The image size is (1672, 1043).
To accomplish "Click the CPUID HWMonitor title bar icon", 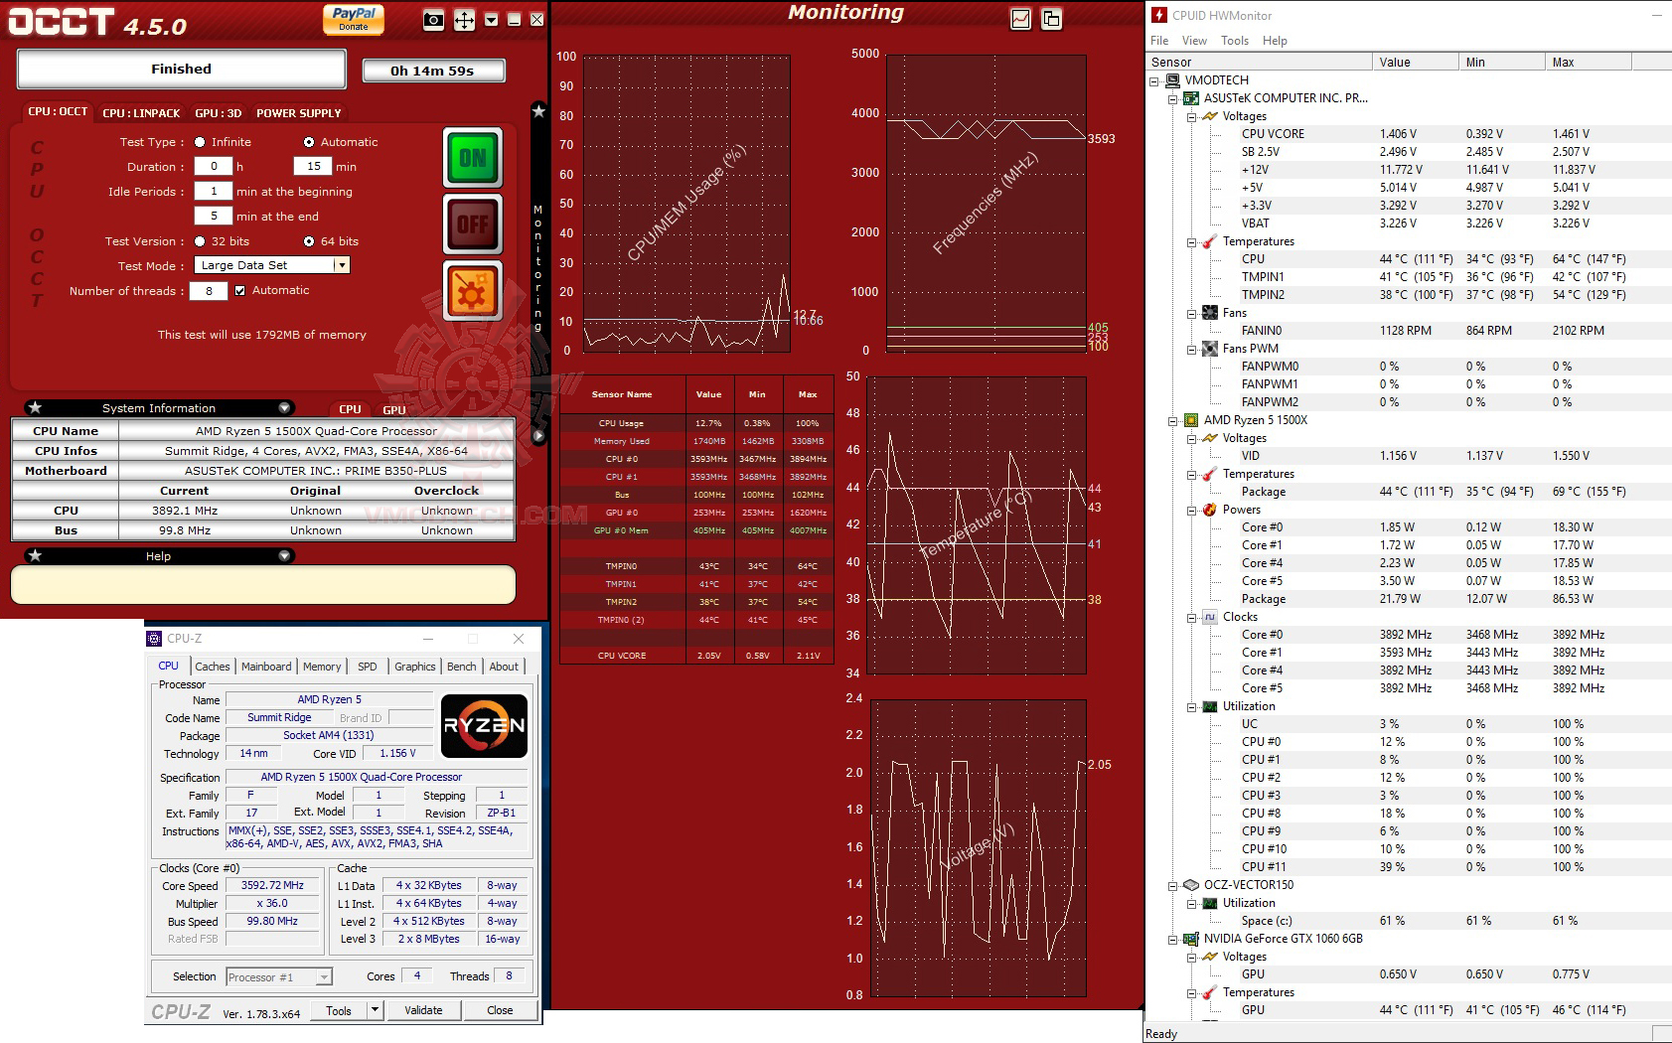I will (1159, 15).
